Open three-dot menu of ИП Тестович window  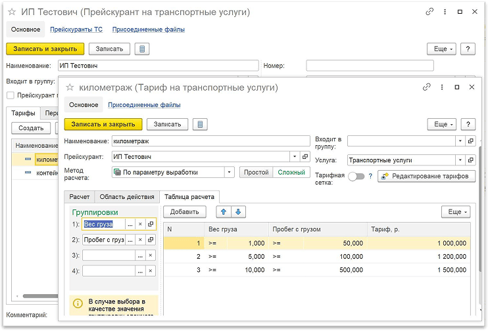(x=445, y=12)
